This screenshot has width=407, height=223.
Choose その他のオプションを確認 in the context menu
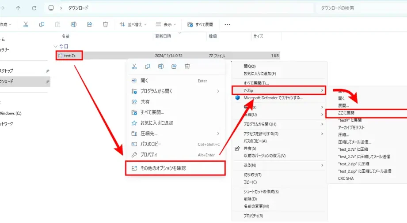[x=175, y=168]
